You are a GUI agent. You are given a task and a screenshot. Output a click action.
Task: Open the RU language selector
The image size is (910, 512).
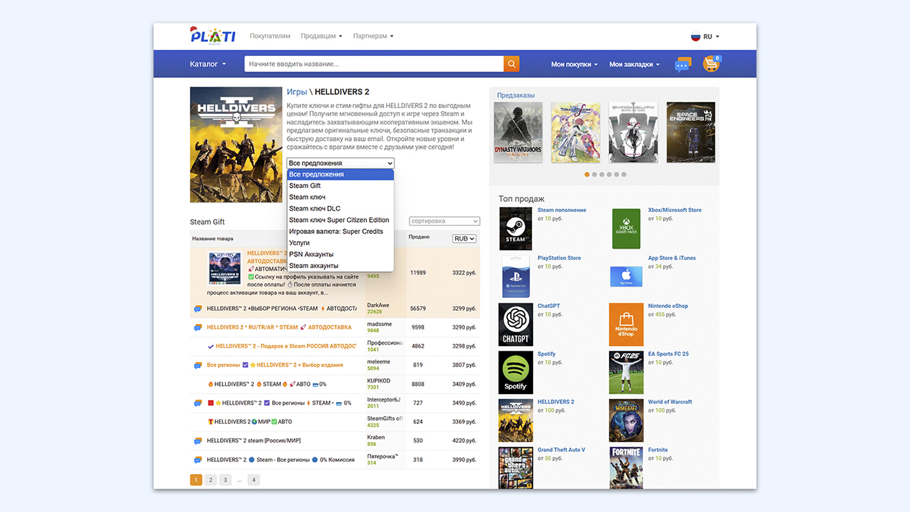(711, 37)
